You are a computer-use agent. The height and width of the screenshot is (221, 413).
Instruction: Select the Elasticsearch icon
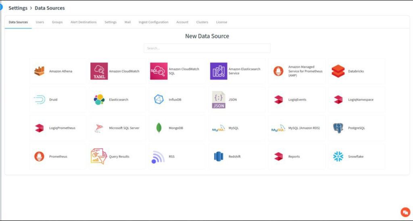pyautogui.click(x=99, y=99)
